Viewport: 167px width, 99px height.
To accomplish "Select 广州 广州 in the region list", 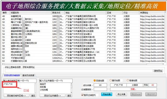I will 8,84.
